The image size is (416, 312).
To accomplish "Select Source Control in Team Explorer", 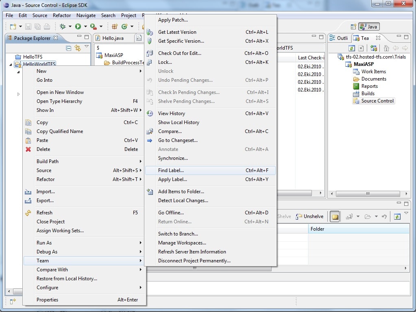I will click(x=374, y=101).
